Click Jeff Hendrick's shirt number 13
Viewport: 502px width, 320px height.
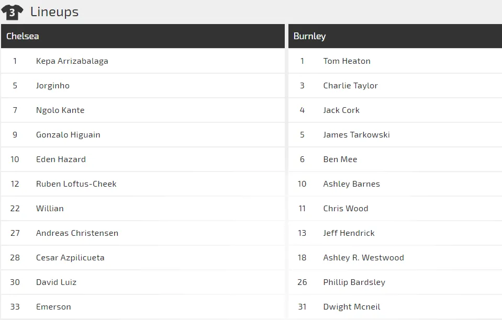click(x=302, y=233)
